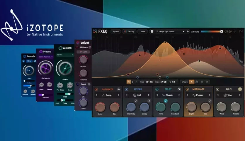Click the topmost orange EQ band node
The width and height of the screenshot is (245, 141).
point(165,42)
